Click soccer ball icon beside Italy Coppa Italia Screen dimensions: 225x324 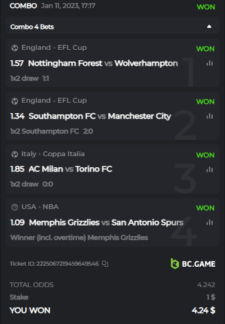pyautogui.click(x=15, y=154)
